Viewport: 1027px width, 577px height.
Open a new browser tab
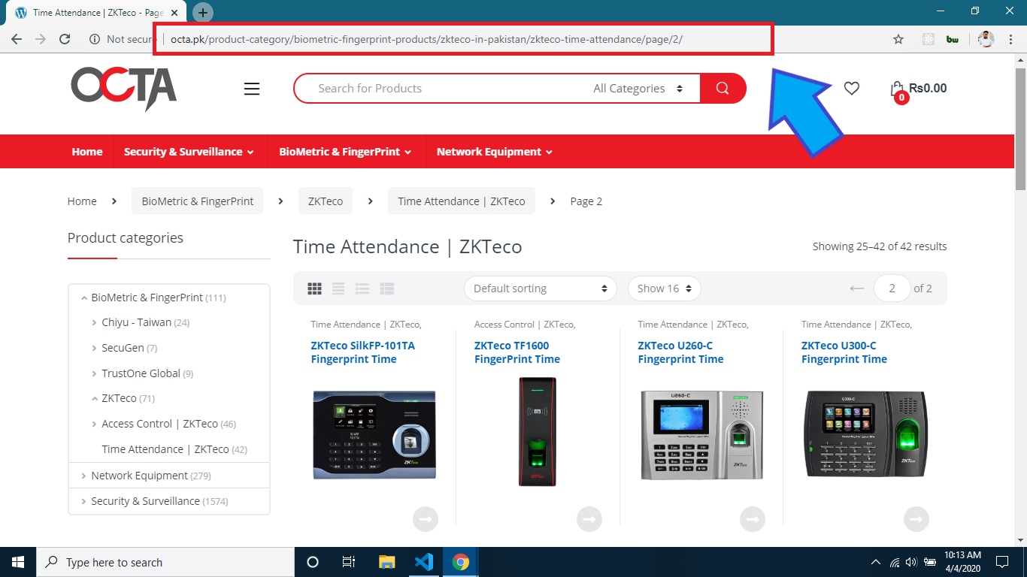pyautogui.click(x=203, y=13)
